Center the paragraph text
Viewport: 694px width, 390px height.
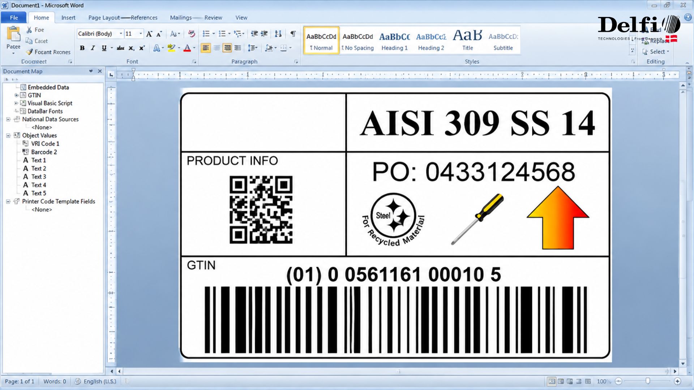pos(217,48)
